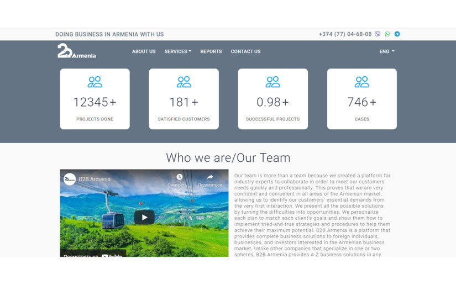This screenshot has height=290, width=456.
Task: Click the 746+ cases counter
Action: click(x=362, y=102)
